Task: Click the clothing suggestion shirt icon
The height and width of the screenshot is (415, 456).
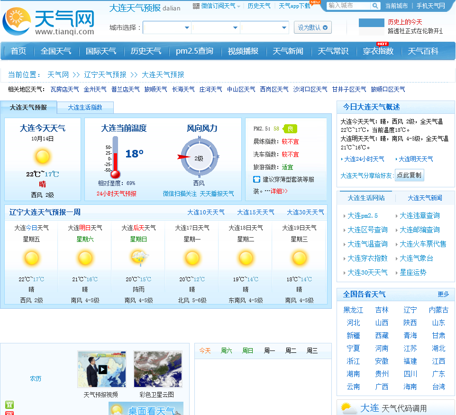Action: click(256, 179)
